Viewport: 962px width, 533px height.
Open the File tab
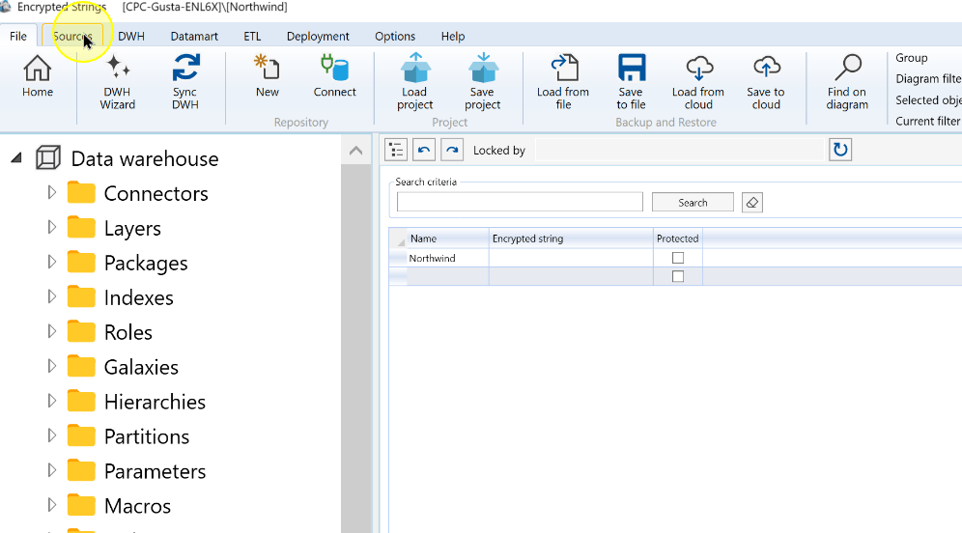(x=18, y=36)
